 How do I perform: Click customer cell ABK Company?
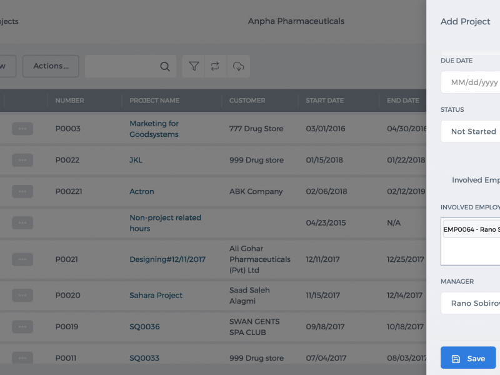256,191
